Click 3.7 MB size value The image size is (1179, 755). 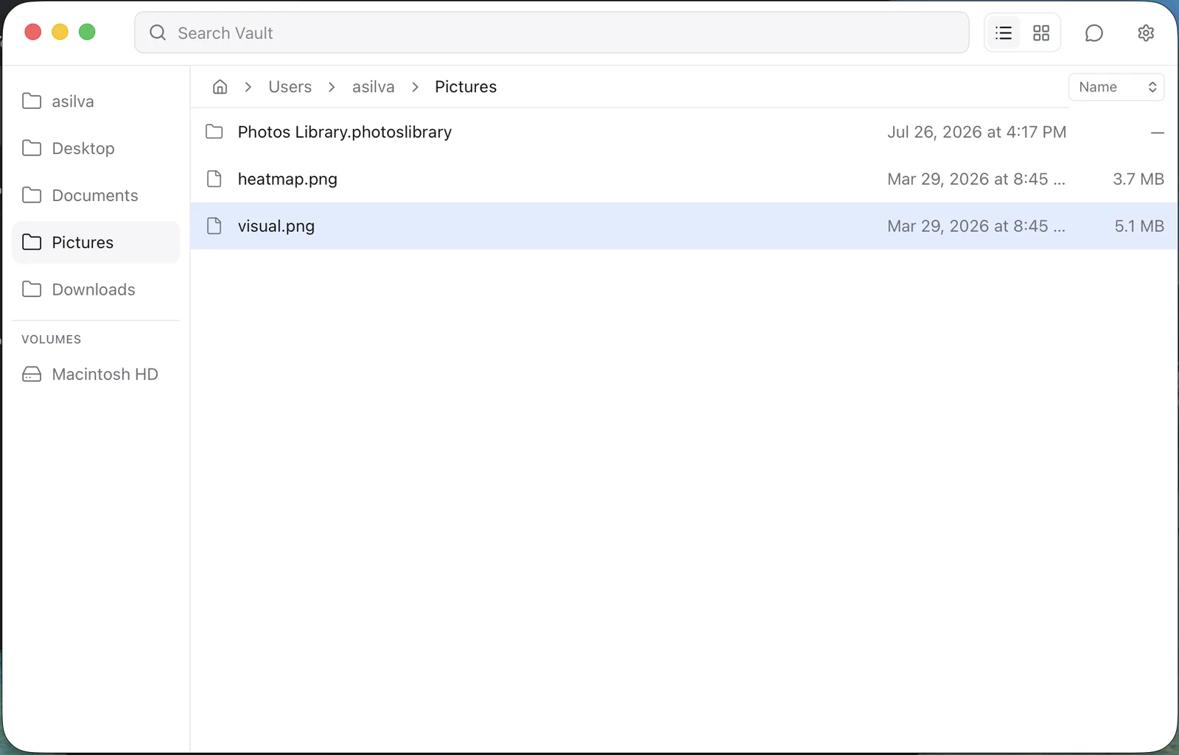tap(1138, 179)
